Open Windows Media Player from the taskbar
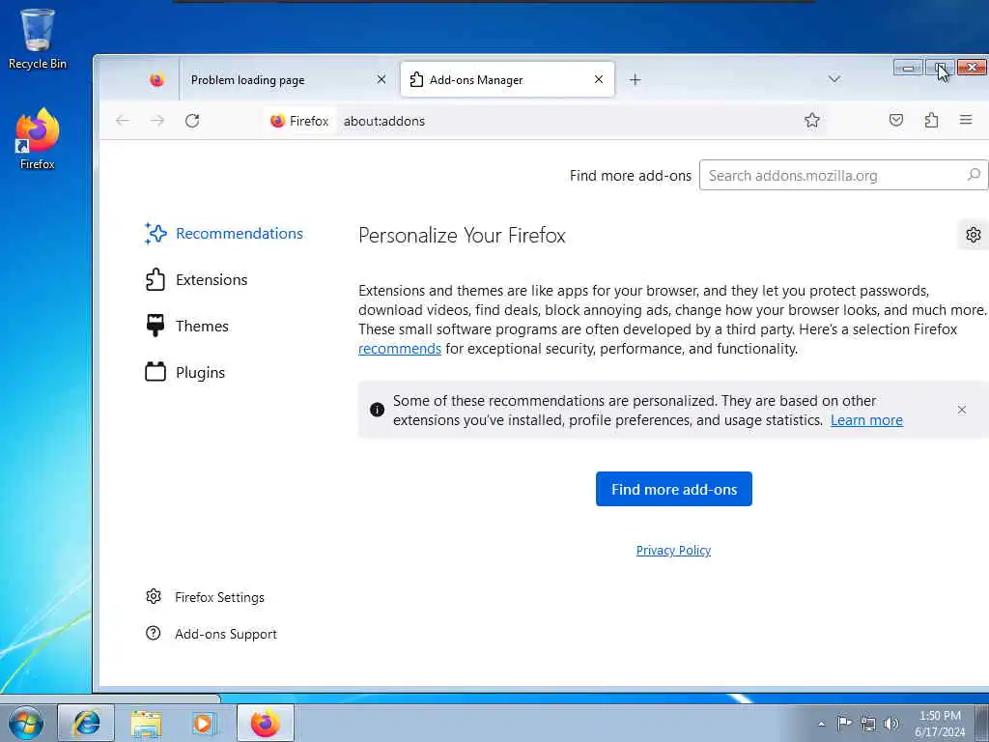This screenshot has height=742, width=989. [x=203, y=723]
